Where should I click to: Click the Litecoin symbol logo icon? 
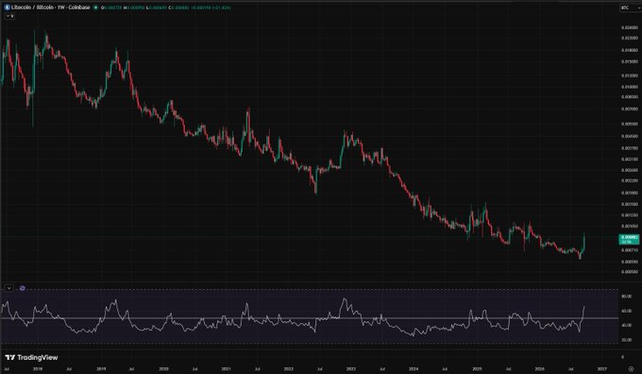(x=7, y=8)
